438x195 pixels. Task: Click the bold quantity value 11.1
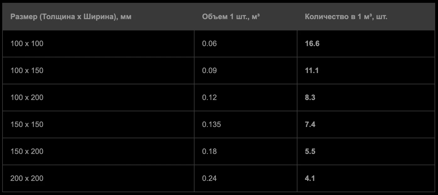312,71
